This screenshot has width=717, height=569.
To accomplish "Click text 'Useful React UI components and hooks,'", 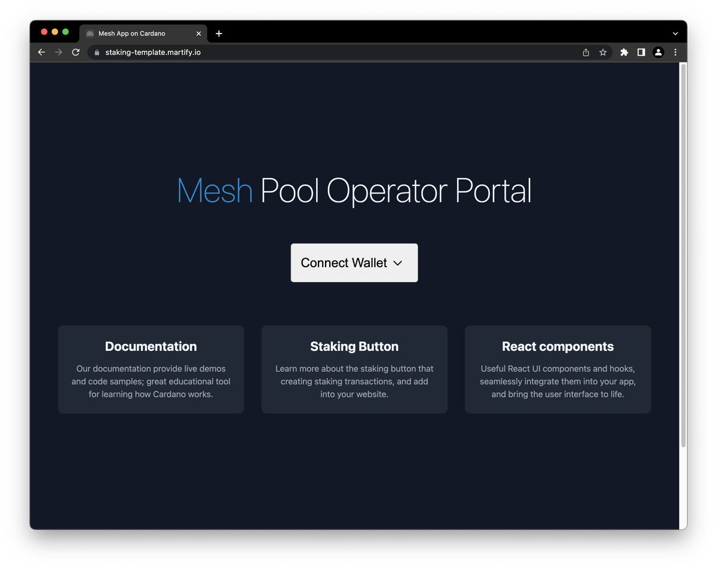I will coord(558,369).
